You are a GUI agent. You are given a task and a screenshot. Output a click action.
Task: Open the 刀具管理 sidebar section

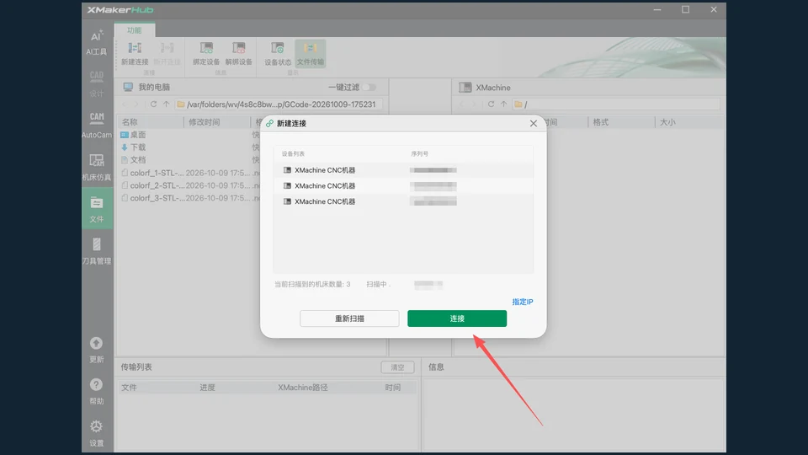(96, 251)
